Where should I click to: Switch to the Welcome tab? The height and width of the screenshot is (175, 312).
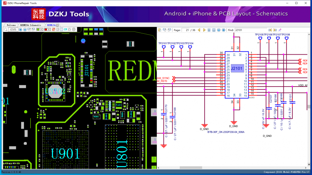[11, 25]
